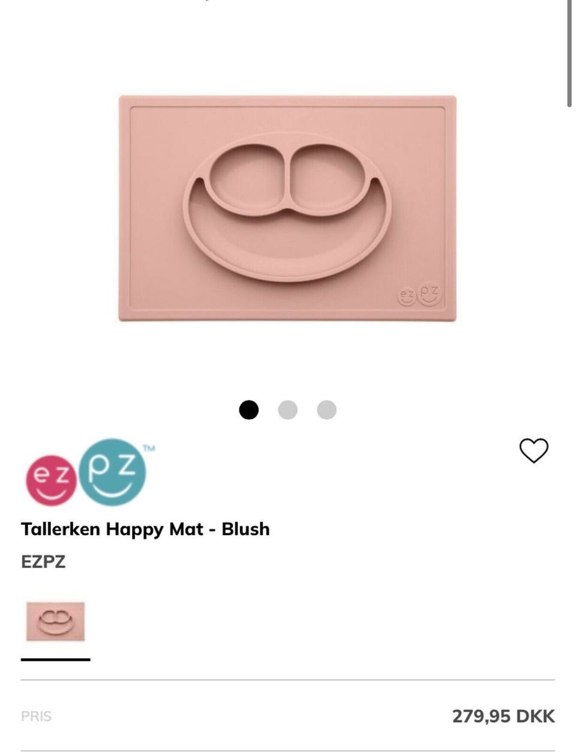
Task: Click the 'Tallerken Happy Mat - Blush' title
Action: tap(145, 529)
